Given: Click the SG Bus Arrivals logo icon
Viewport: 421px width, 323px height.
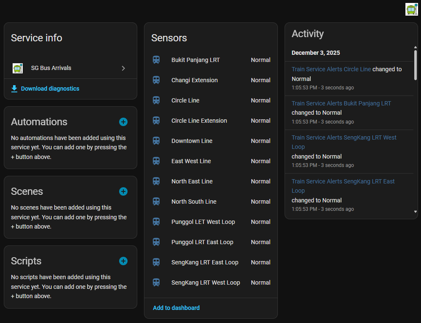Looking at the screenshot, I should coord(18,68).
